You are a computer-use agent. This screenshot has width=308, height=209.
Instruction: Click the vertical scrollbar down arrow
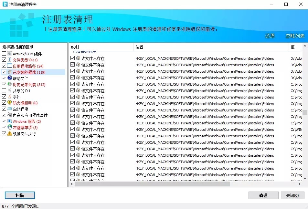tap(305, 179)
